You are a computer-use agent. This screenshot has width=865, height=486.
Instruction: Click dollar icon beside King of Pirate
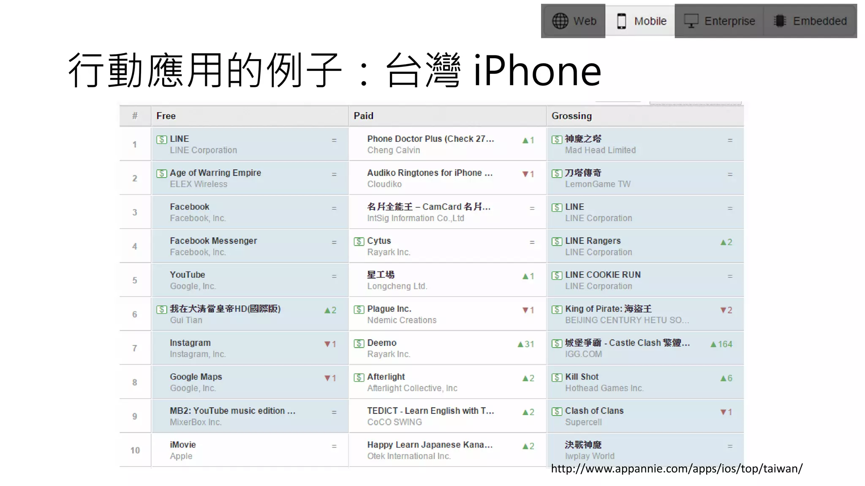coord(557,309)
